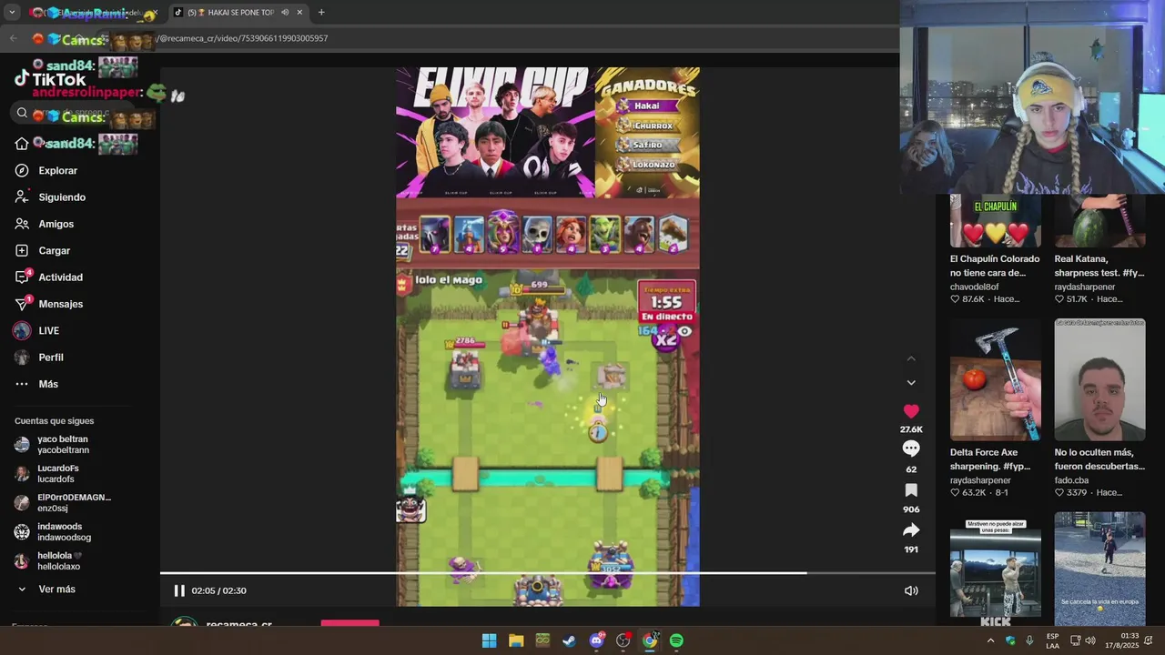
Task: Open followed account LucardoFs
Action: pos(47,474)
